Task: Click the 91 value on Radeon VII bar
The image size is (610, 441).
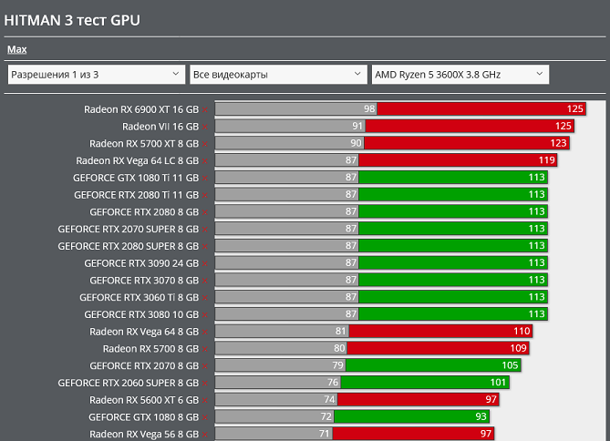Action: pos(357,126)
